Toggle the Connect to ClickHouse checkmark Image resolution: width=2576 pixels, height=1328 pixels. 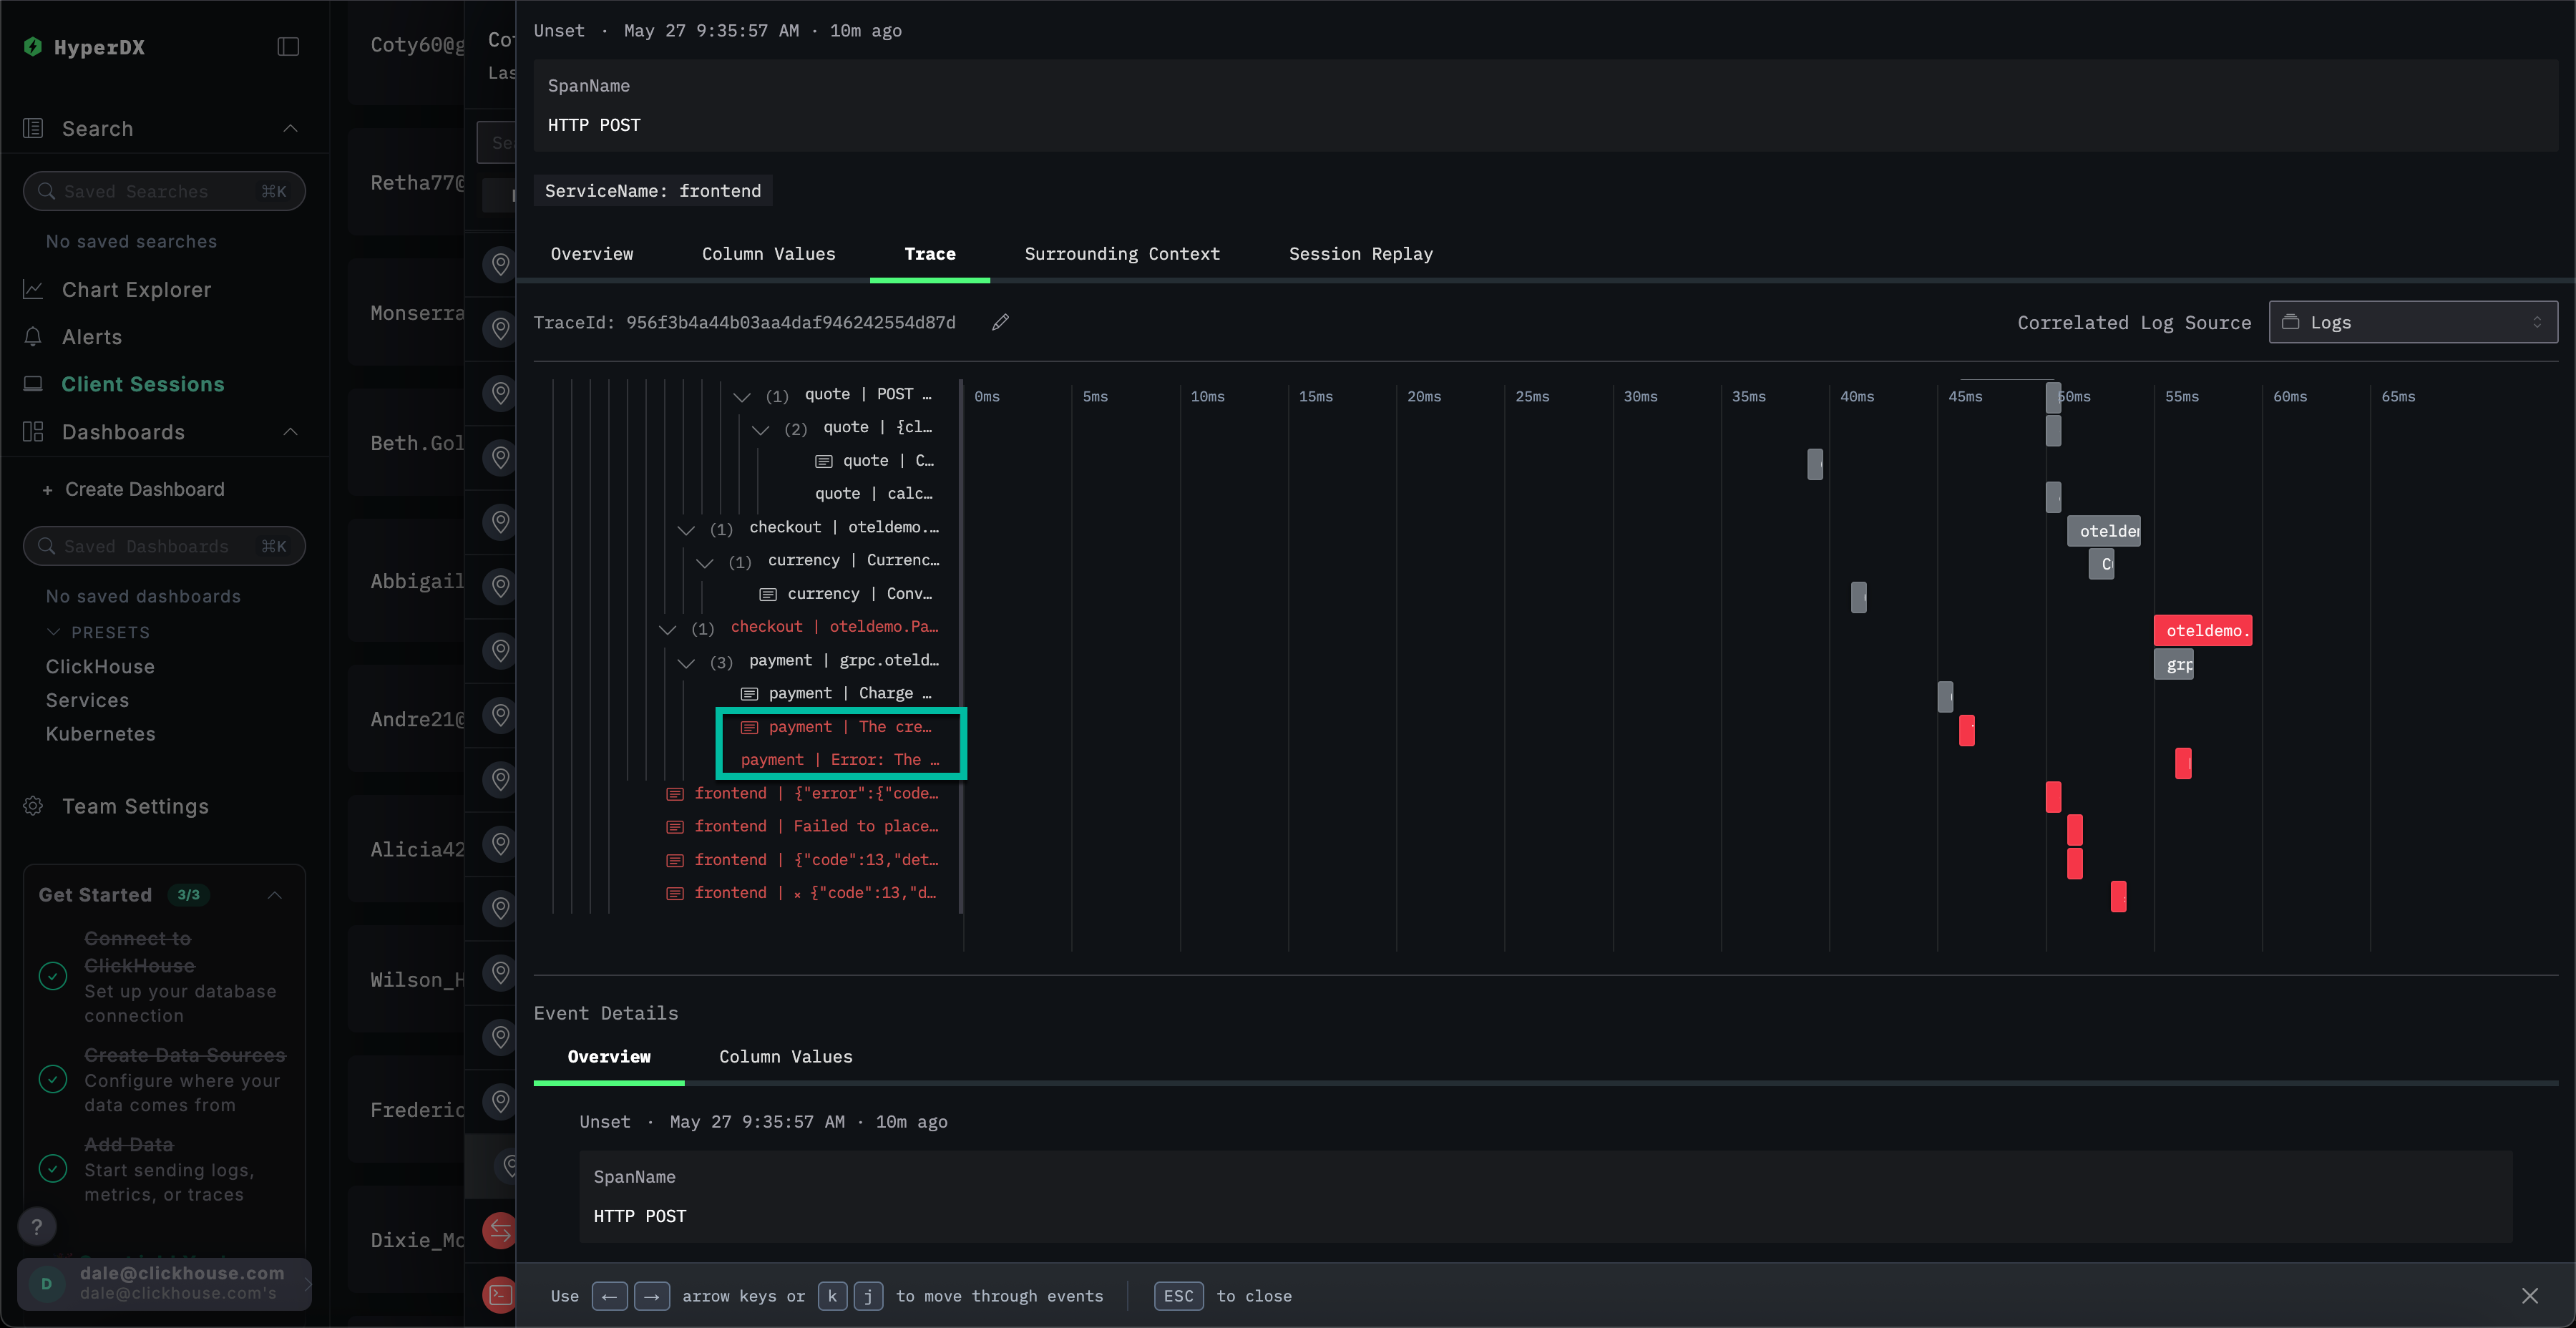point(53,976)
